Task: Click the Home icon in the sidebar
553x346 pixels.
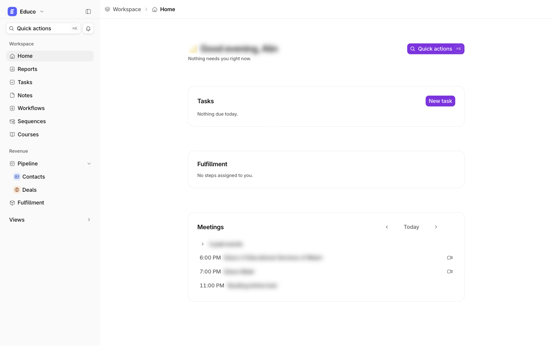Action: point(12,56)
